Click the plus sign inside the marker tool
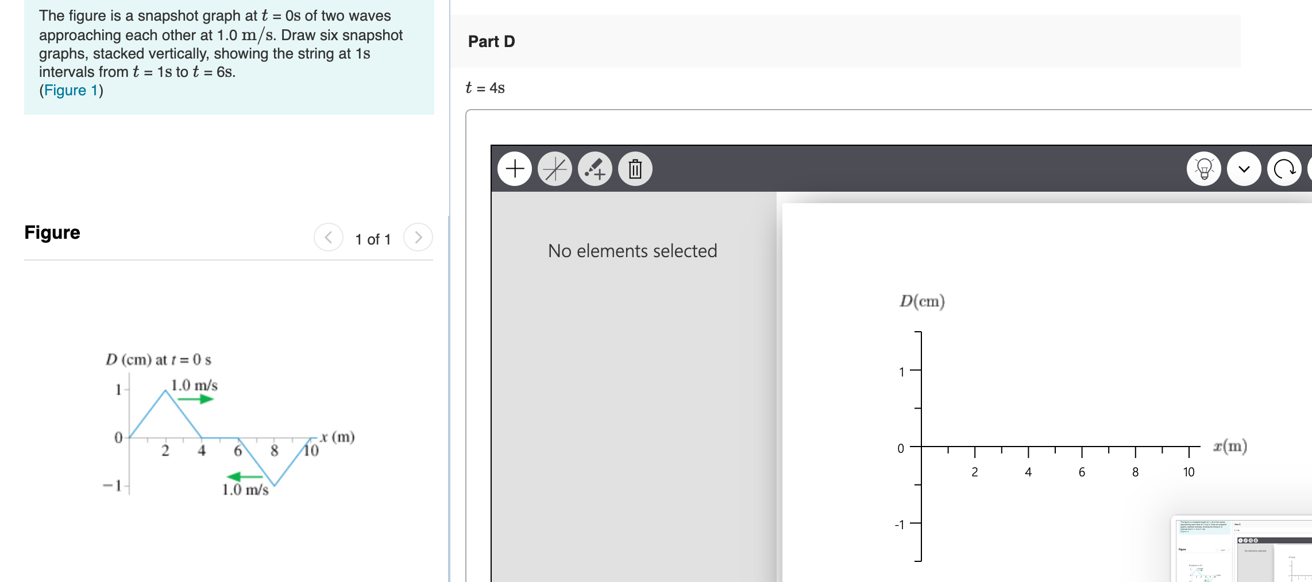Viewport: 1312px width, 582px height. 600,174
